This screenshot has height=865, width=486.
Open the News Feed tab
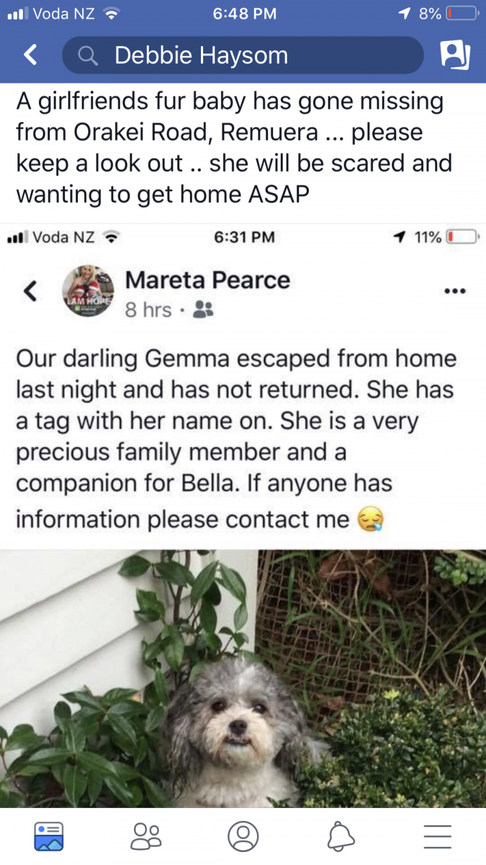[x=49, y=836]
